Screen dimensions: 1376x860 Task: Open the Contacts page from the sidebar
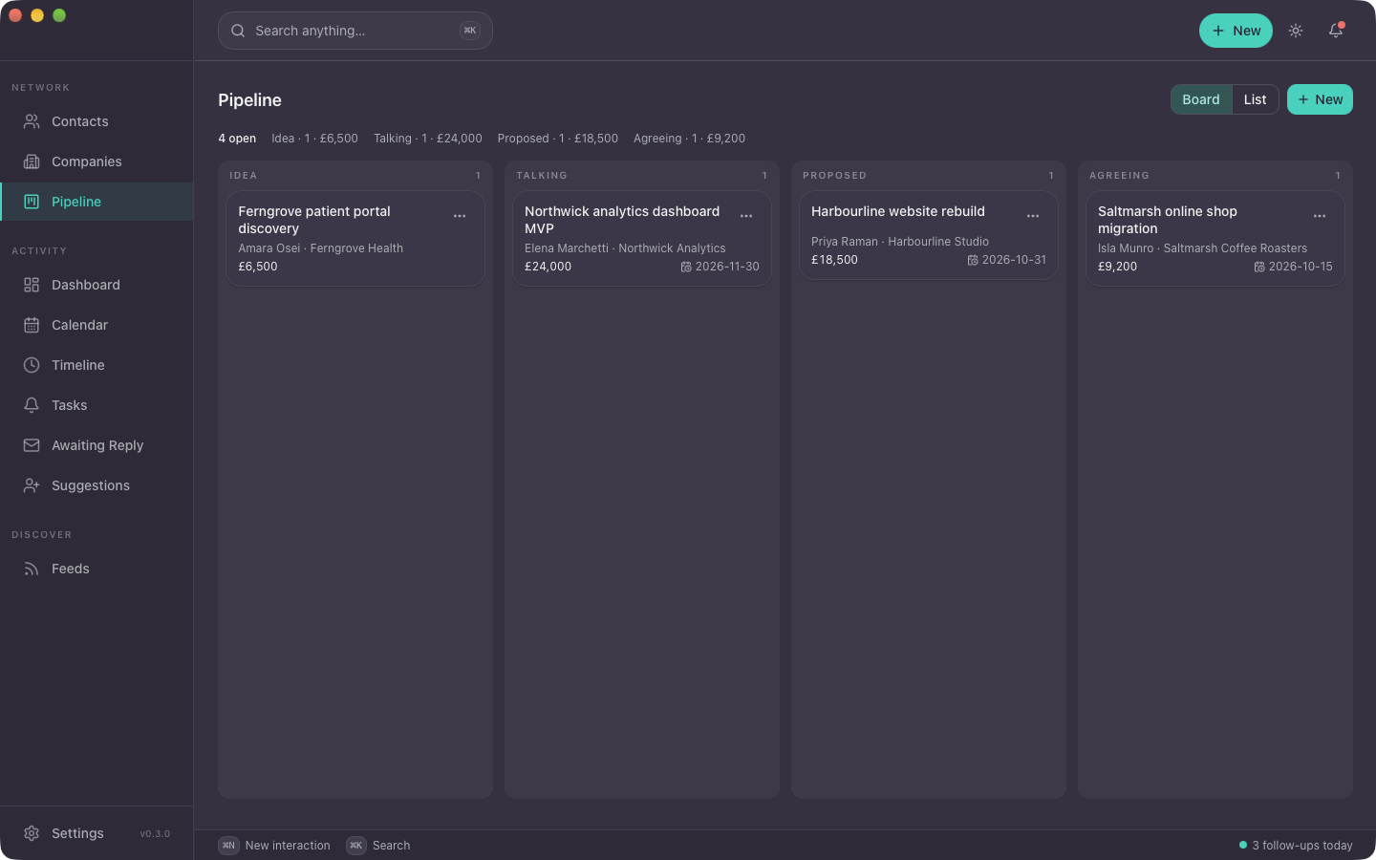click(x=97, y=121)
